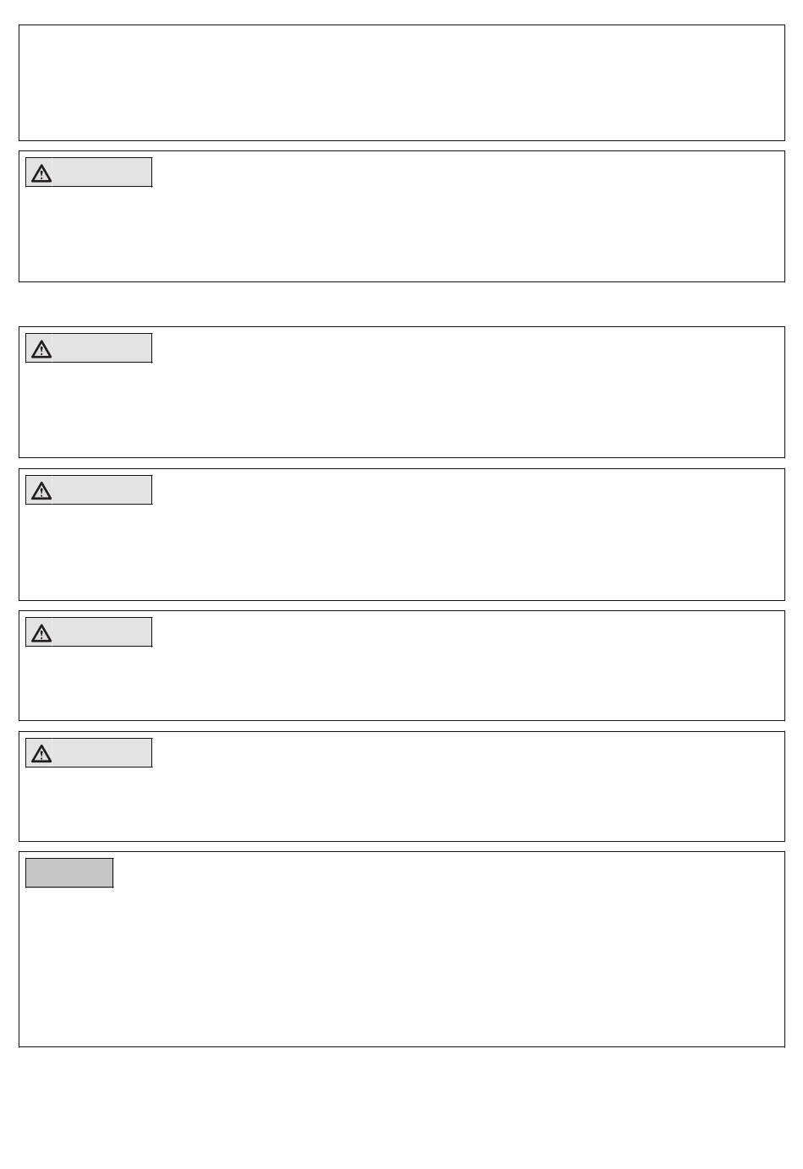
Task: Click the blank label beside the first warning icon
Action: point(101,172)
